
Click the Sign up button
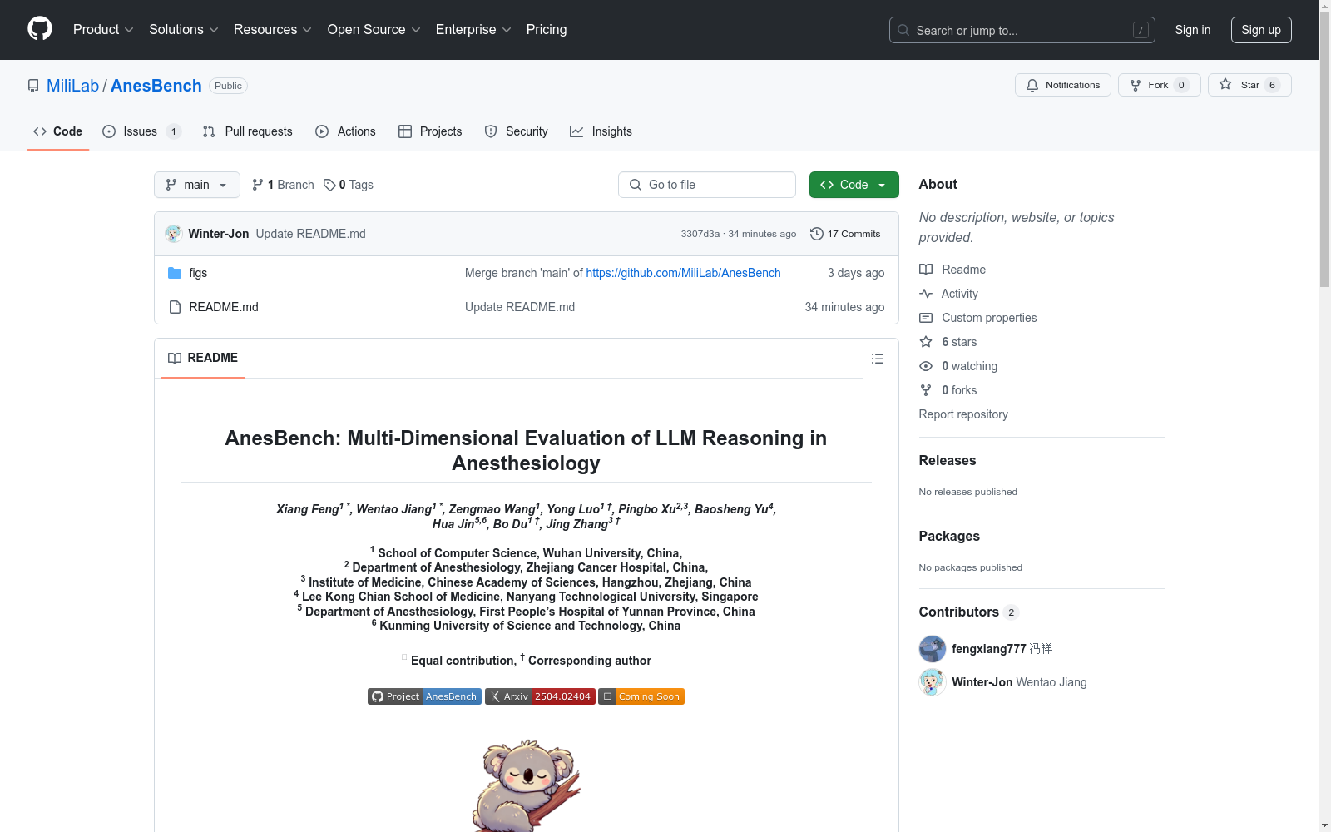click(1261, 30)
